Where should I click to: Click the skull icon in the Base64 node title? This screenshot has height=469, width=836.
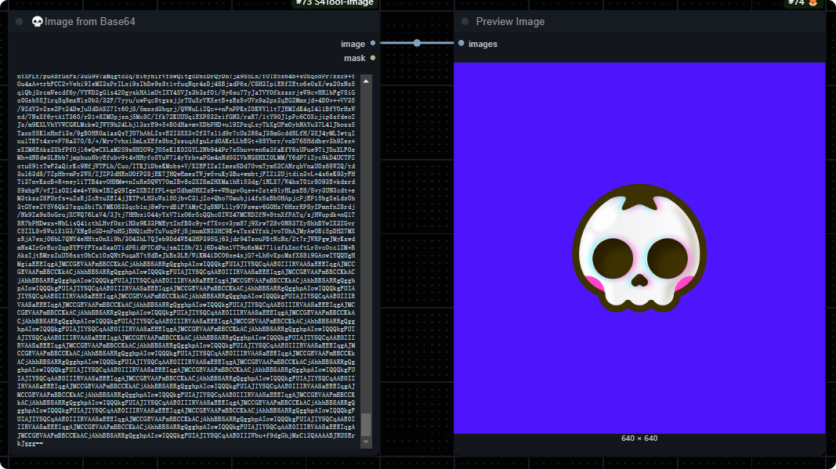[x=37, y=21]
